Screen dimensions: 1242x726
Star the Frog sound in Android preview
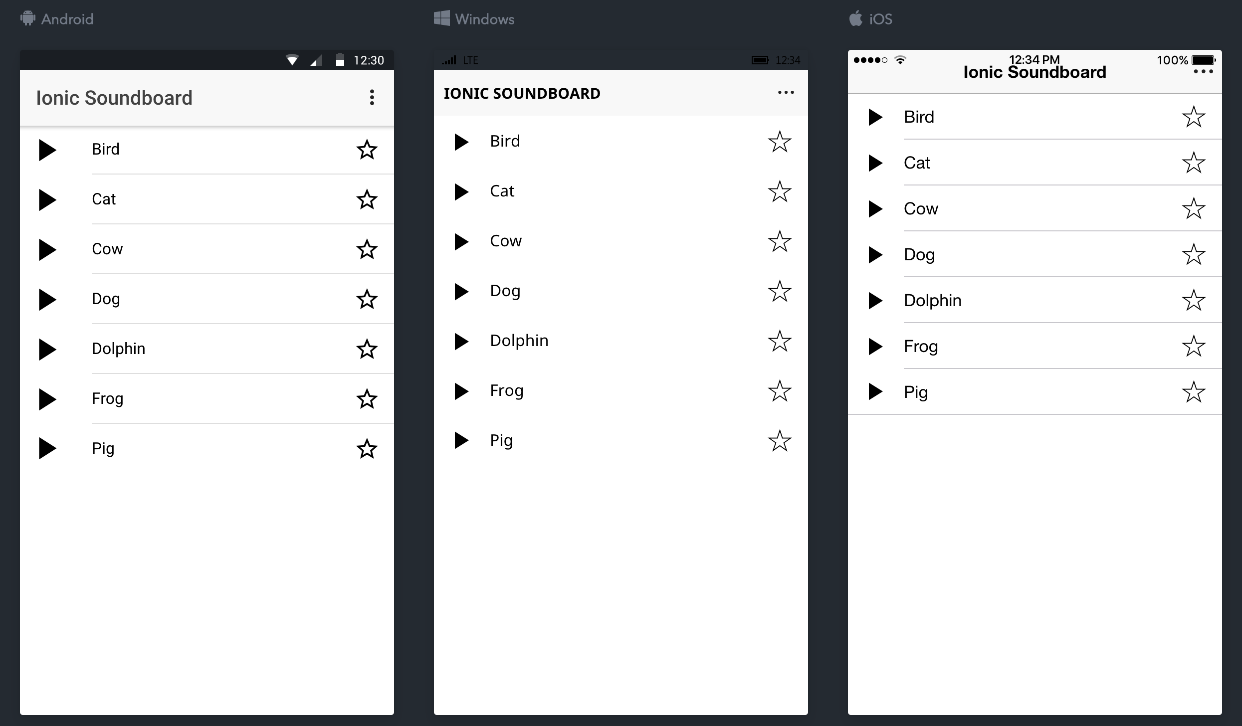click(367, 399)
